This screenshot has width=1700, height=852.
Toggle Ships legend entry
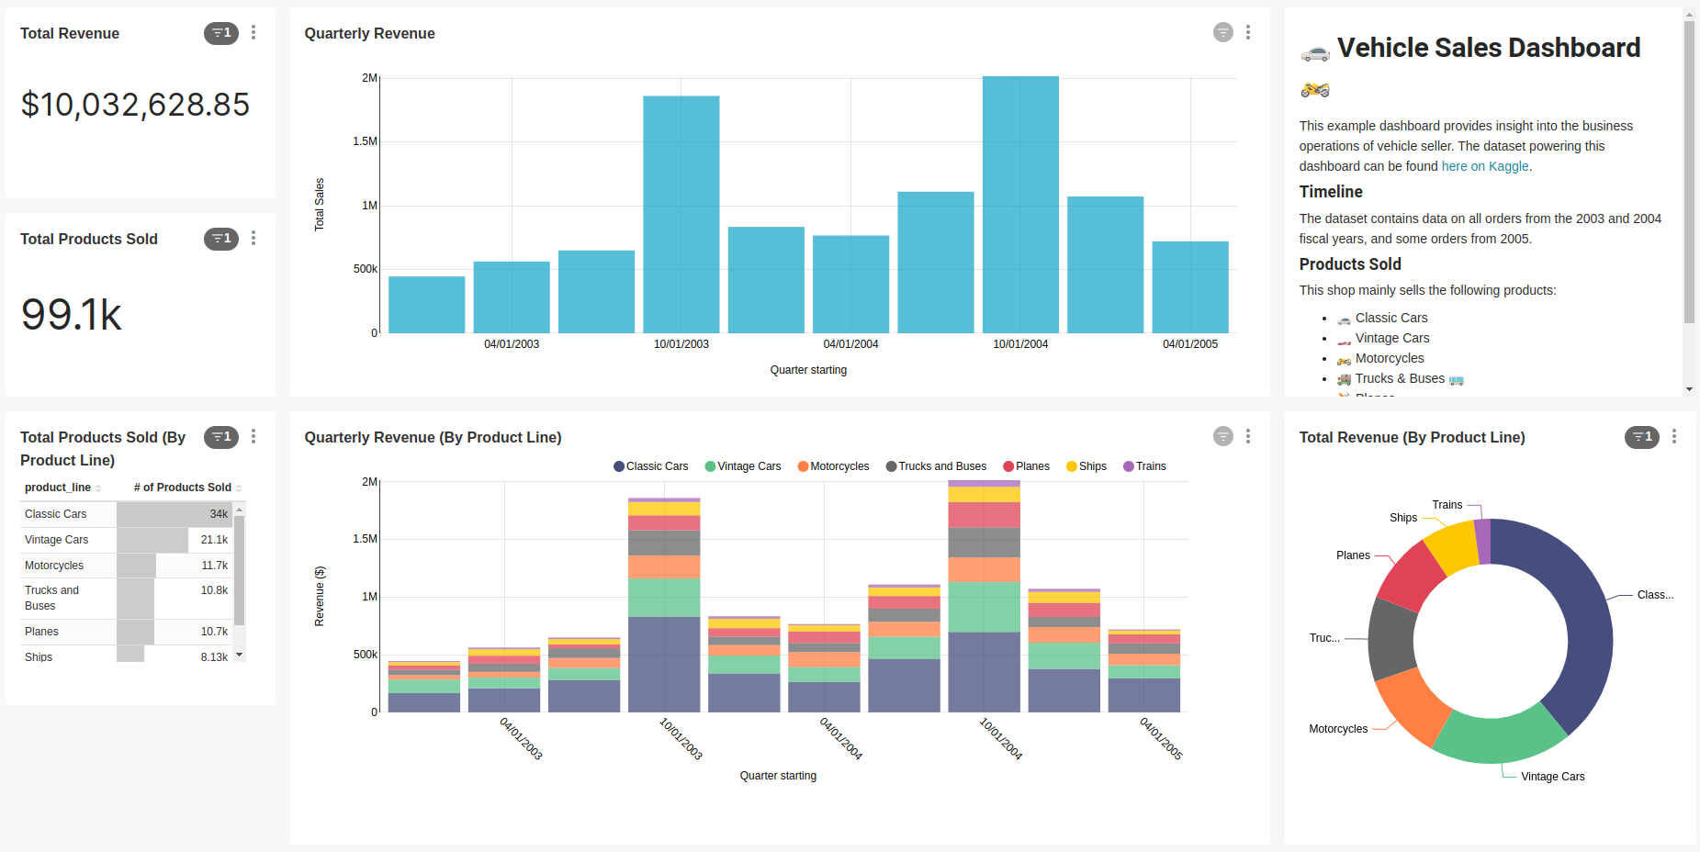(x=1086, y=466)
